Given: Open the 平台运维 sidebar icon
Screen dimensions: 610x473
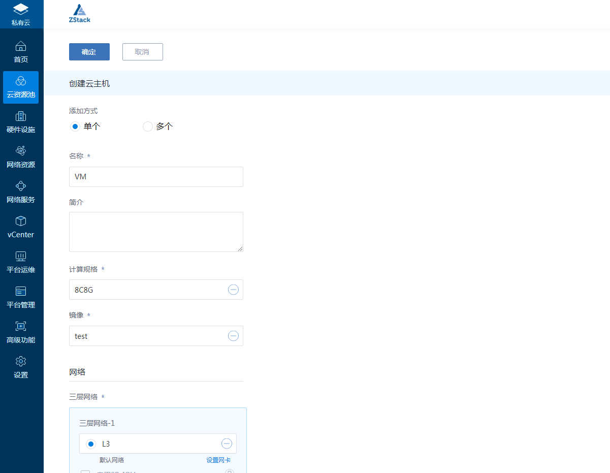Looking at the screenshot, I should (20, 261).
